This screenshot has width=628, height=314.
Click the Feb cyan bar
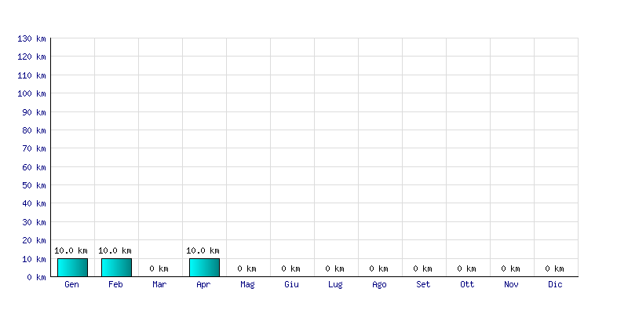point(116,268)
